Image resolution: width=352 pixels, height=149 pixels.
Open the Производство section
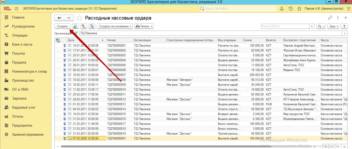pos(23,80)
